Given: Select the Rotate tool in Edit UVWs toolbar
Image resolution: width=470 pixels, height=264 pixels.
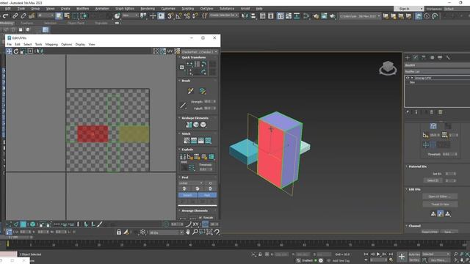Looking at the screenshot, I should (x=16, y=51).
